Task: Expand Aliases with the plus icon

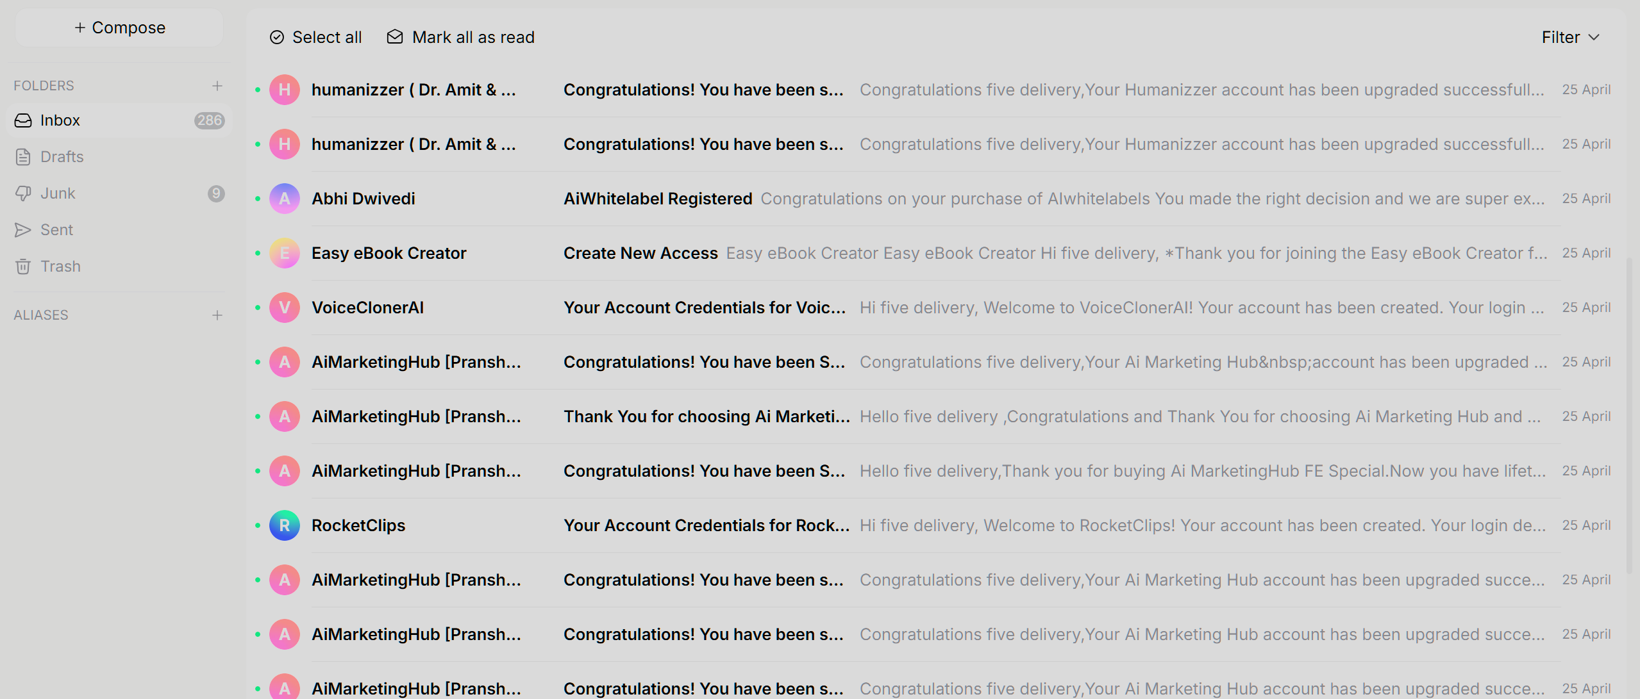Action: [217, 315]
